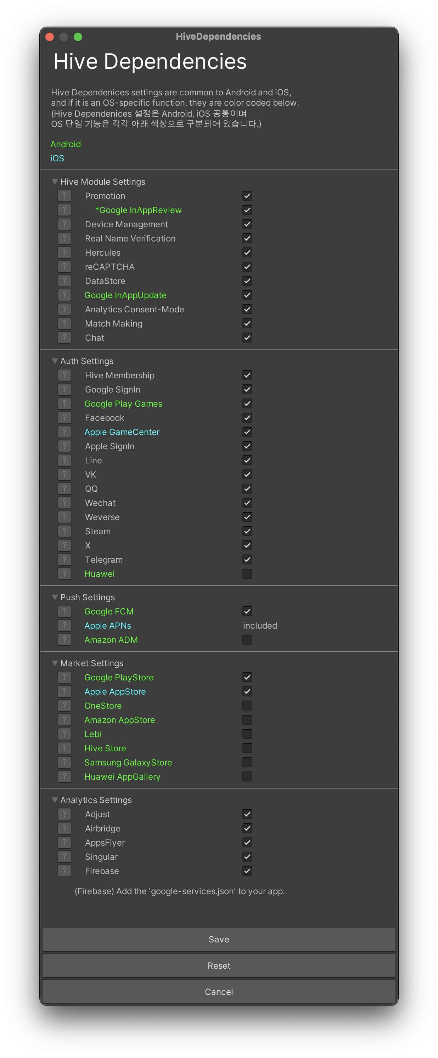This screenshot has width=438, height=1058.
Task: Tick the OneStore market checkbox
Action: click(x=247, y=706)
